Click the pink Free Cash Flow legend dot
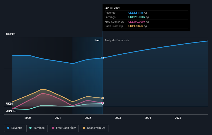The height and width of the screenshot is (135, 212). click(x=53, y=128)
